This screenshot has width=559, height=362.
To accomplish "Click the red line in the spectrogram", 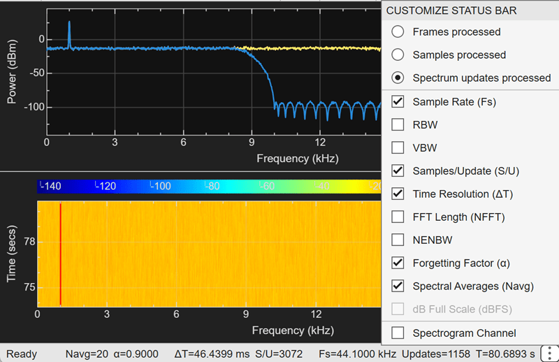I will [61, 254].
